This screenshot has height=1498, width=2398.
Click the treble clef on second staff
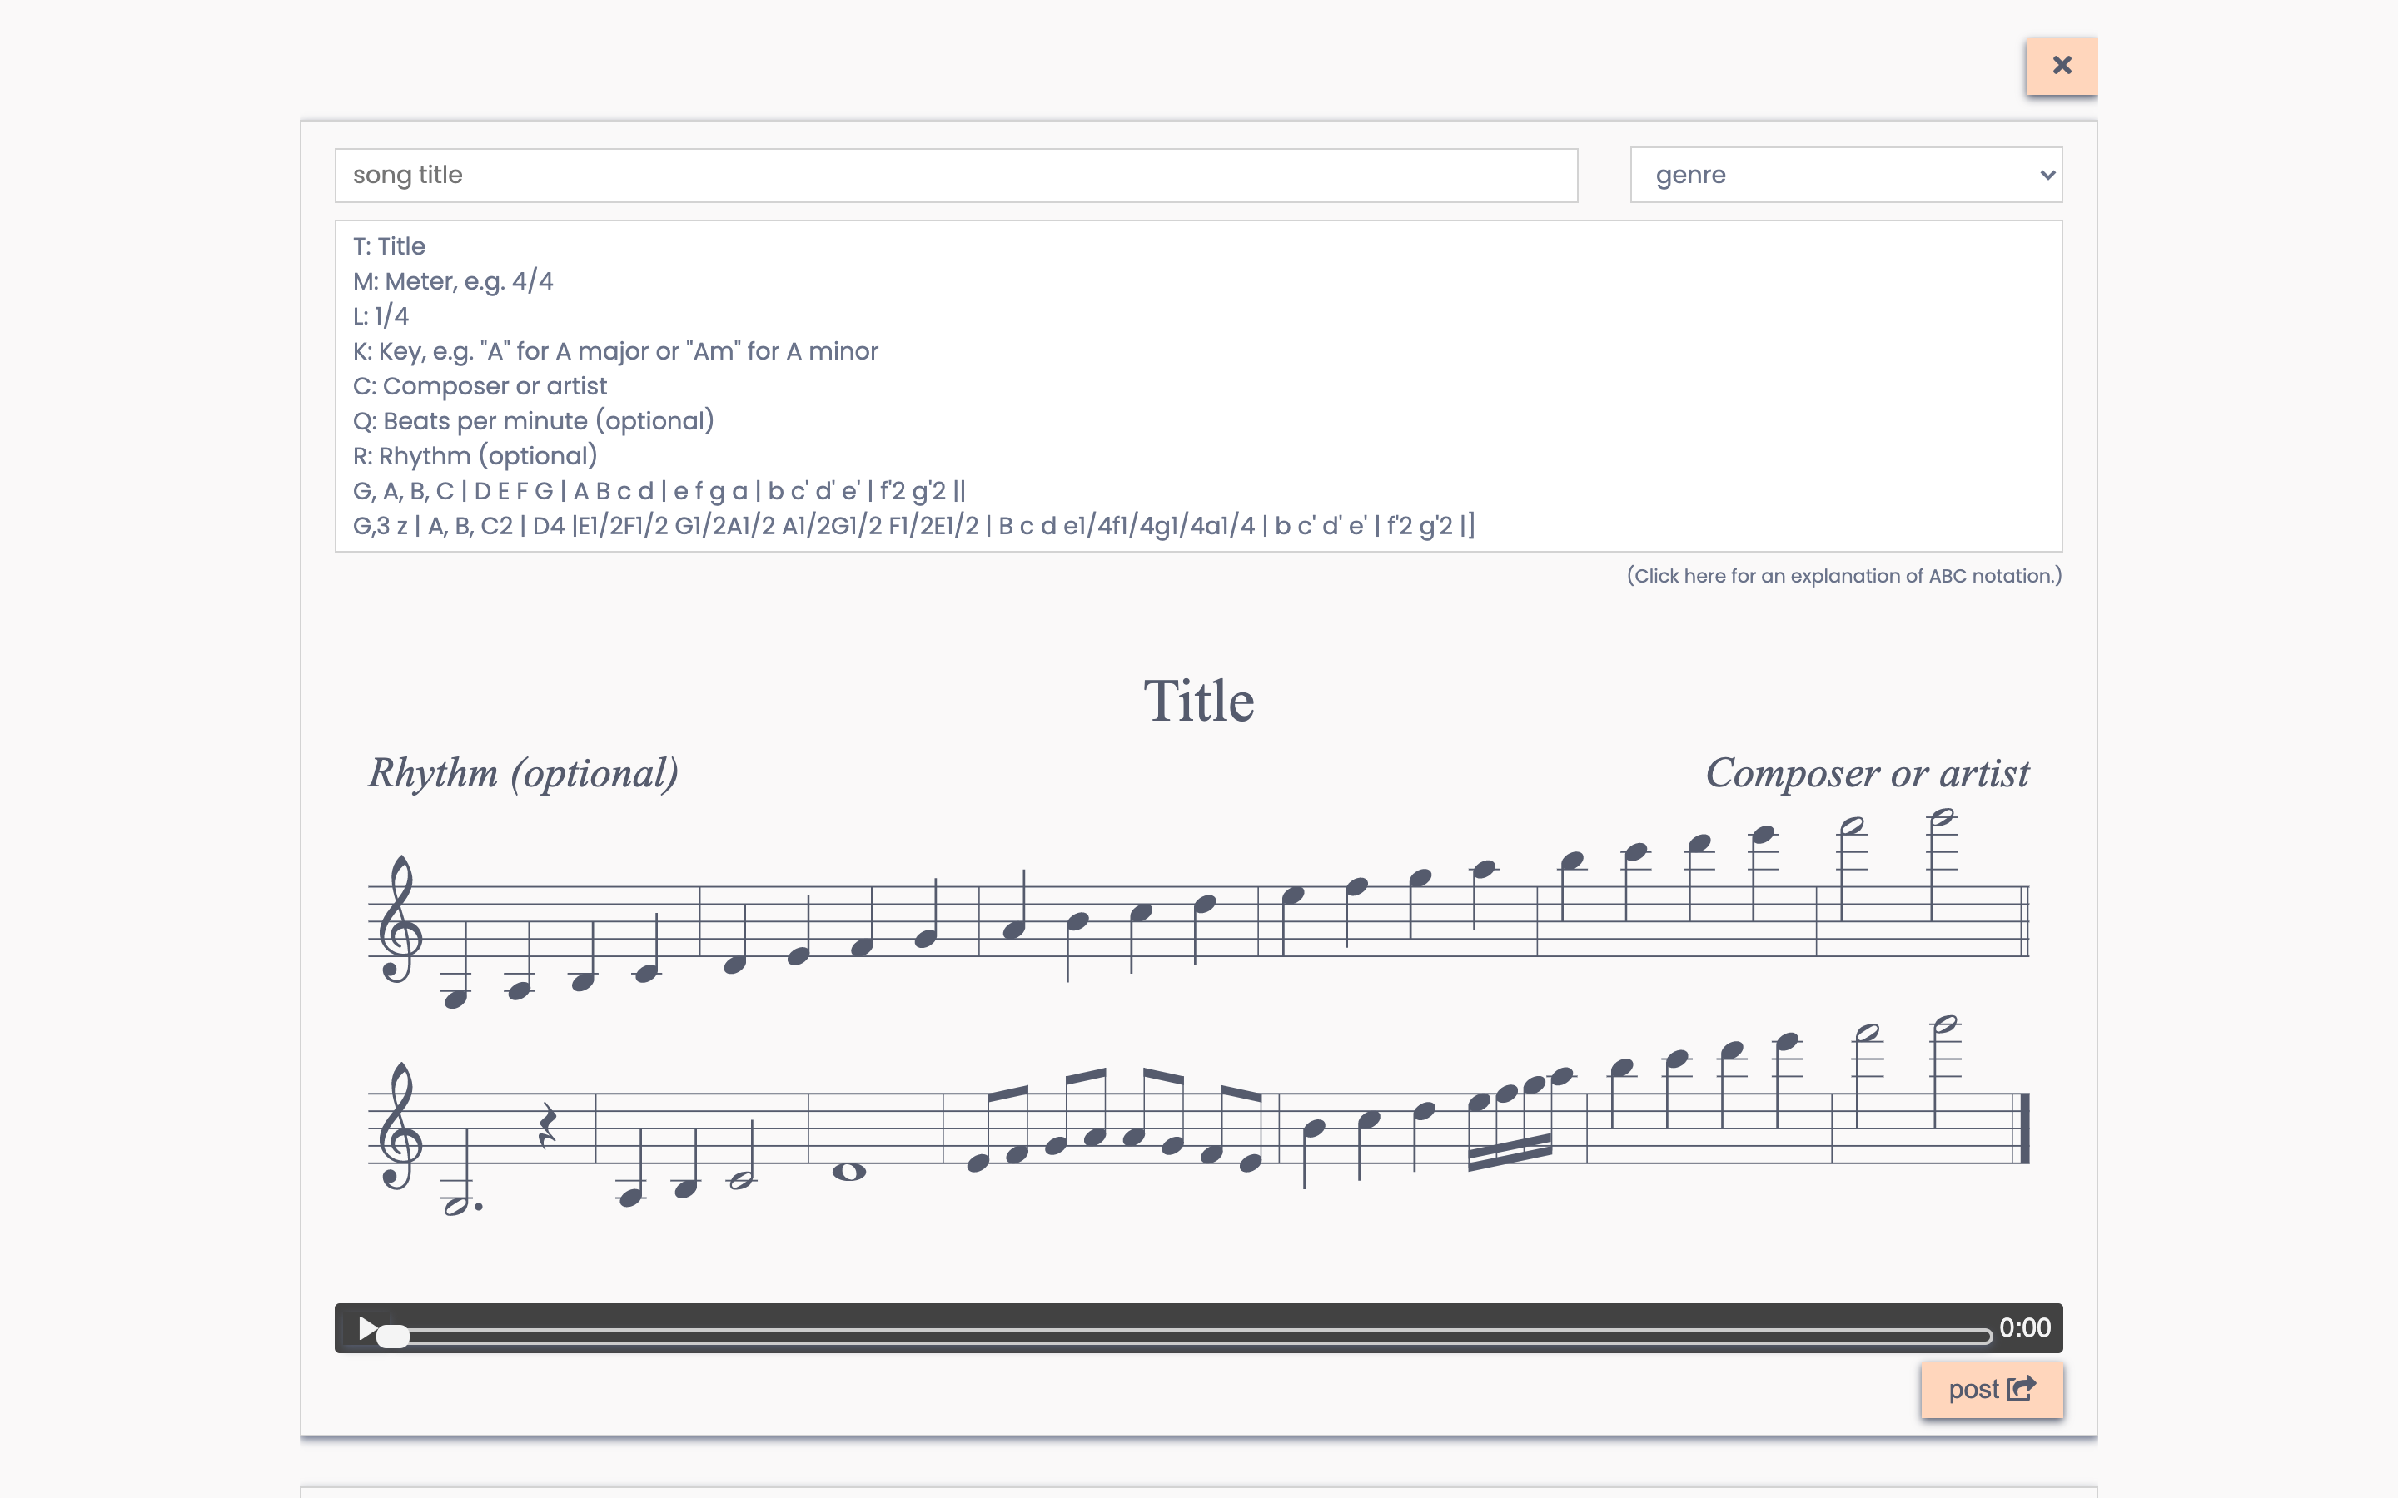400,1128
